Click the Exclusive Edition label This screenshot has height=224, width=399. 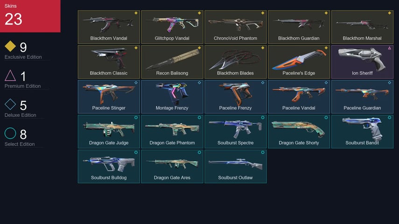tap(23, 57)
